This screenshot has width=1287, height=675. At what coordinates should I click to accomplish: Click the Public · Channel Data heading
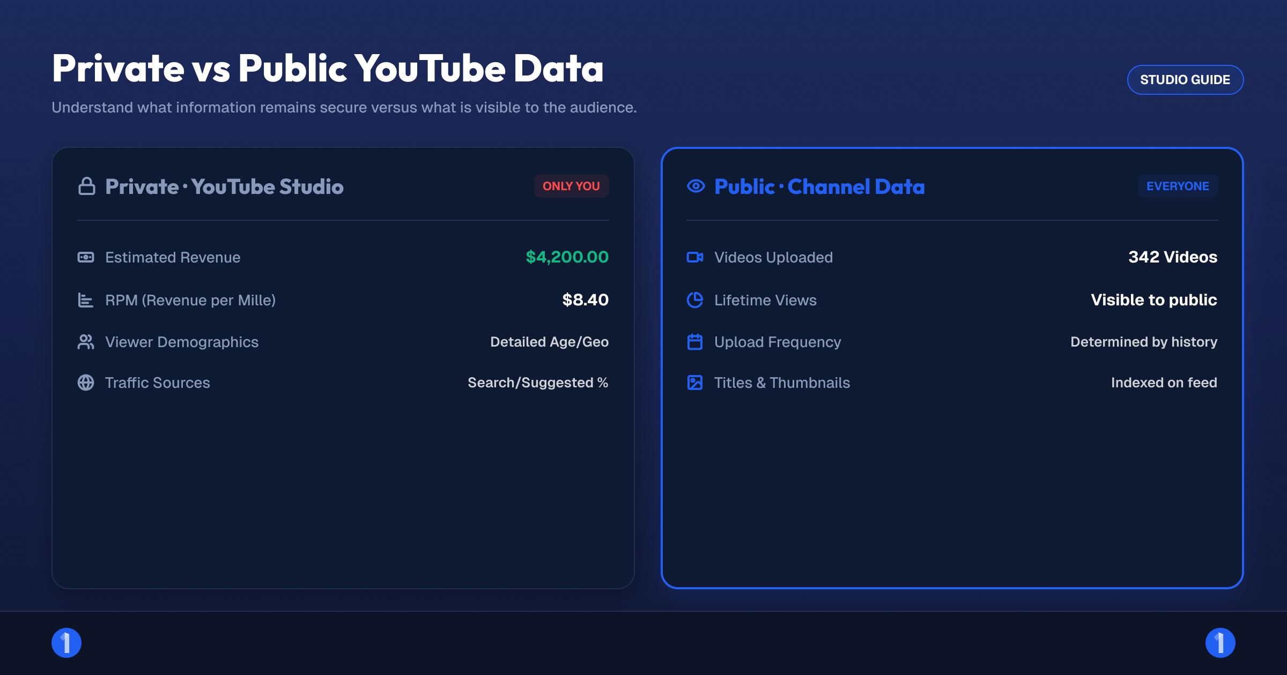819,186
